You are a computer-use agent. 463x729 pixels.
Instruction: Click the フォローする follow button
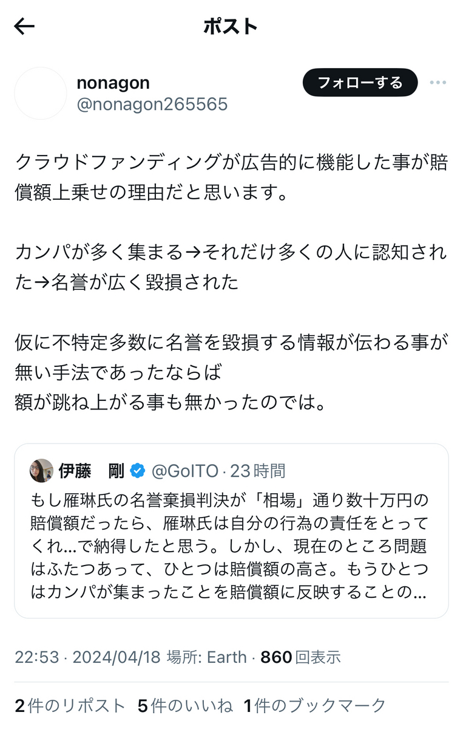click(x=360, y=83)
